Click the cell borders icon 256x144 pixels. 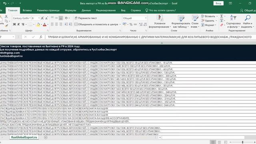30,24
